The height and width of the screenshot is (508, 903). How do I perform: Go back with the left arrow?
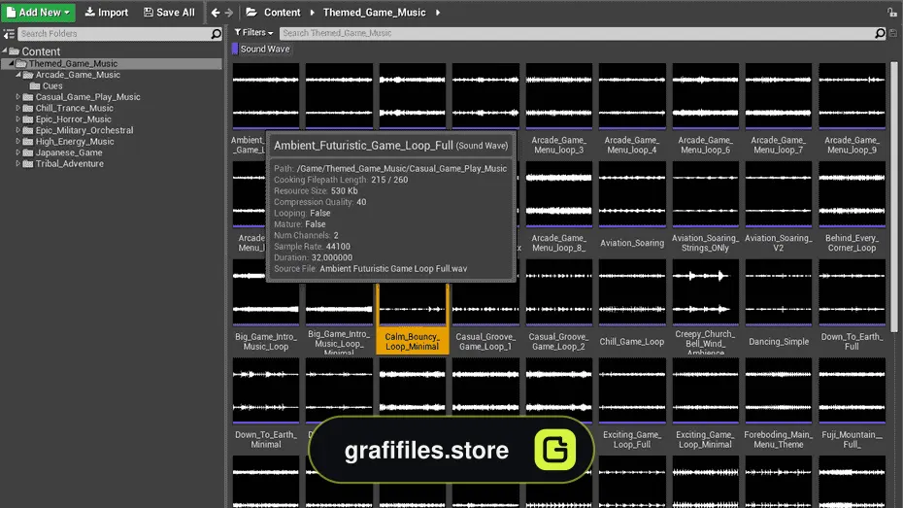(x=216, y=12)
